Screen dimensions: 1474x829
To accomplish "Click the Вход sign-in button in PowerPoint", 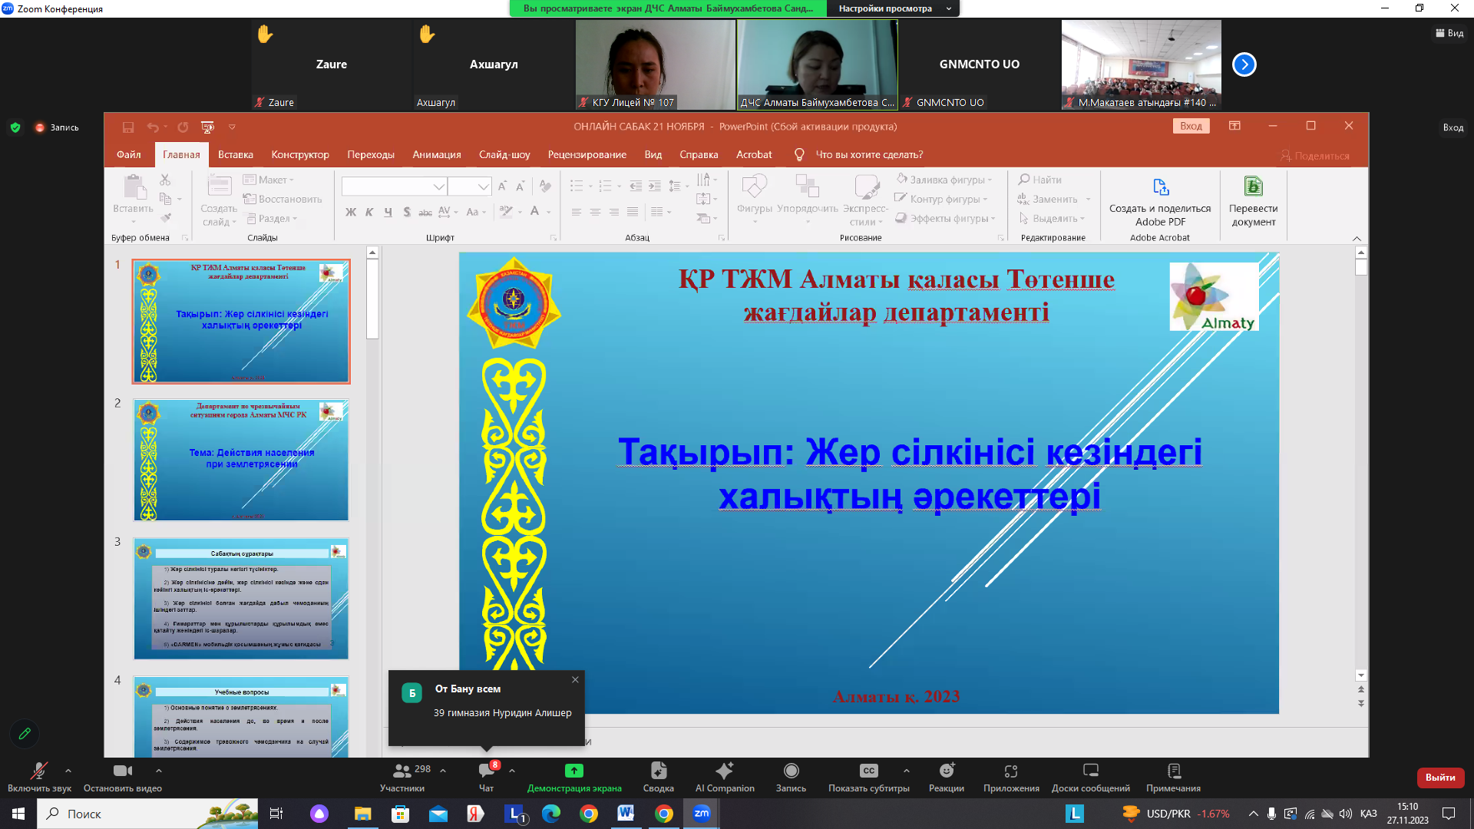I will [x=1191, y=127].
